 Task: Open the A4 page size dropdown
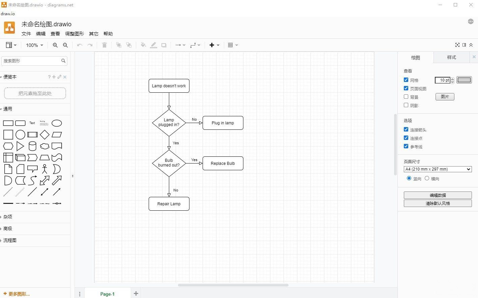pos(438,169)
